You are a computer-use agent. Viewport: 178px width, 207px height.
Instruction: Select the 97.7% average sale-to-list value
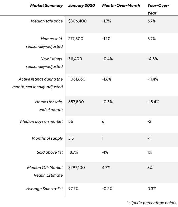73,189
